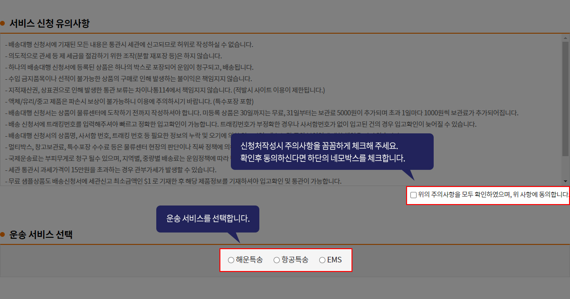This screenshot has height=299, width=570.
Task: Click the notice line about 수입 금지품목
Action: (128, 79)
